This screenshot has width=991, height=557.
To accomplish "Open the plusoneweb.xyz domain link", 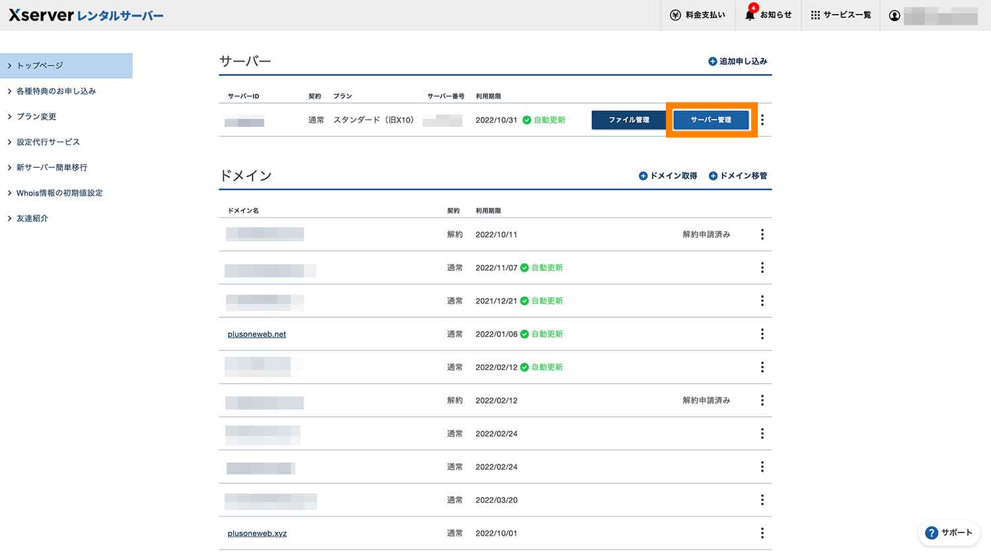I will (257, 533).
